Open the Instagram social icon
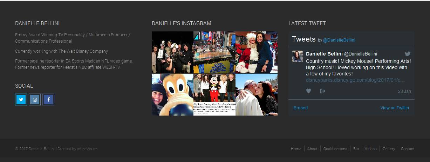The width and height of the screenshot is (430, 162). [35, 100]
